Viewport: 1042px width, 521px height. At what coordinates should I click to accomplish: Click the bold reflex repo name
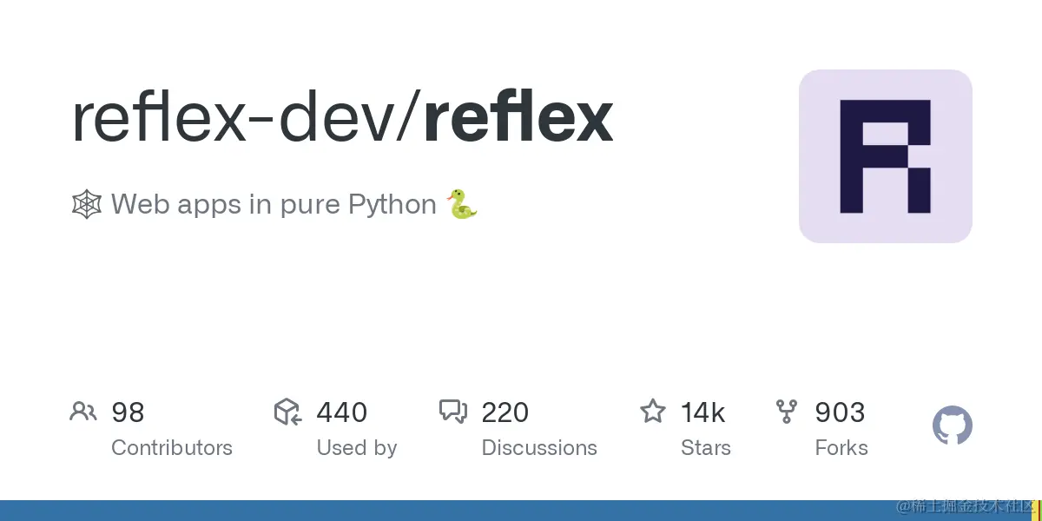point(518,118)
